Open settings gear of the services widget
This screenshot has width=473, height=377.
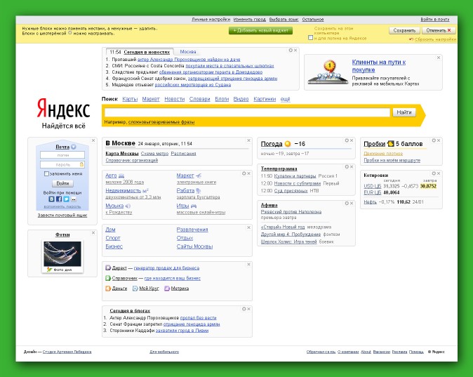click(x=244, y=173)
